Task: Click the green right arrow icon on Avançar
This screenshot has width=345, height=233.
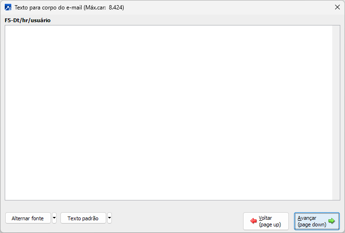Action: (332, 221)
